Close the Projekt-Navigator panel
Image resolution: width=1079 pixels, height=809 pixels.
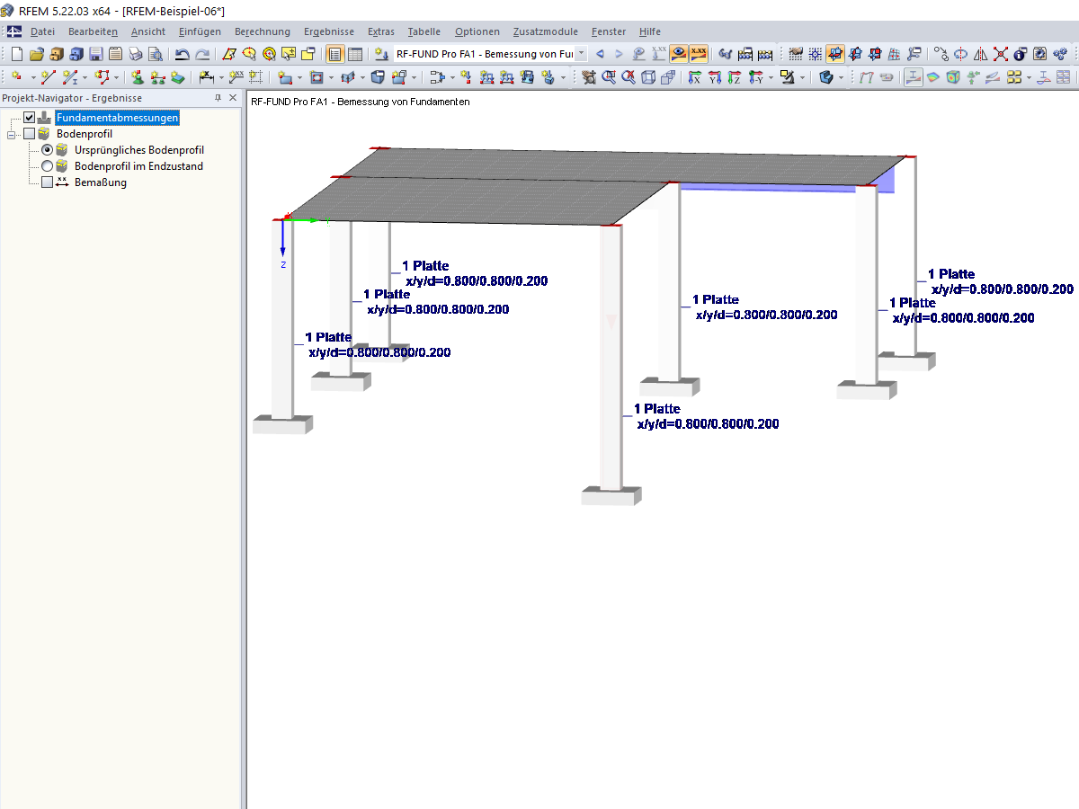click(x=233, y=98)
